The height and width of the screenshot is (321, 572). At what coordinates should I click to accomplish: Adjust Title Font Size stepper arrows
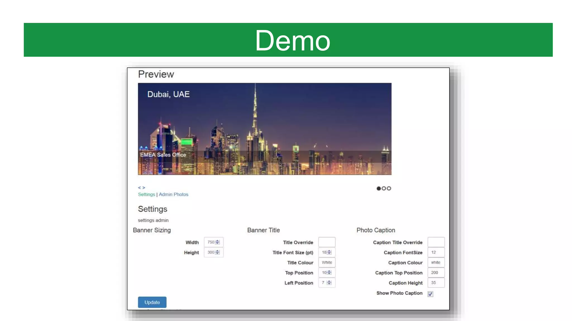click(x=329, y=252)
